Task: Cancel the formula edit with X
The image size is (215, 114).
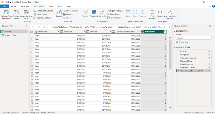Action: pyautogui.click(x=33, y=27)
